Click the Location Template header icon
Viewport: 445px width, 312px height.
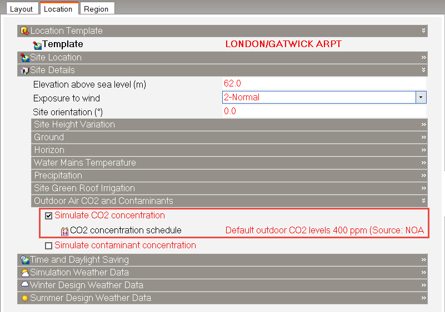click(x=24, y=31)
